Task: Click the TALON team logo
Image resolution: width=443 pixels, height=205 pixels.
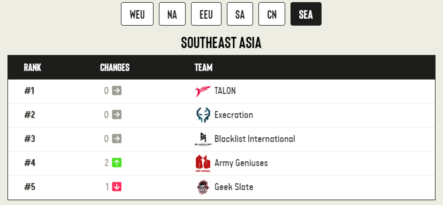Action: [x=203, y=91]
